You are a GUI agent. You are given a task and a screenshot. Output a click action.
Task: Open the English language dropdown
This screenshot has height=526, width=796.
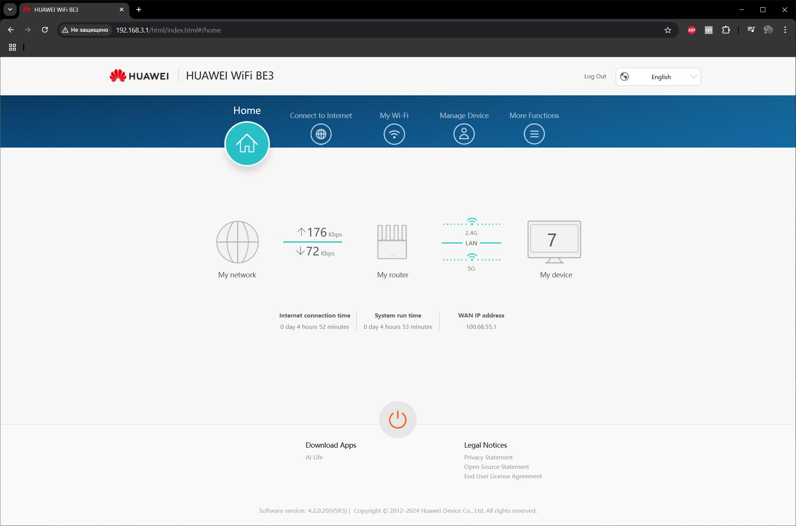(658, 77)
